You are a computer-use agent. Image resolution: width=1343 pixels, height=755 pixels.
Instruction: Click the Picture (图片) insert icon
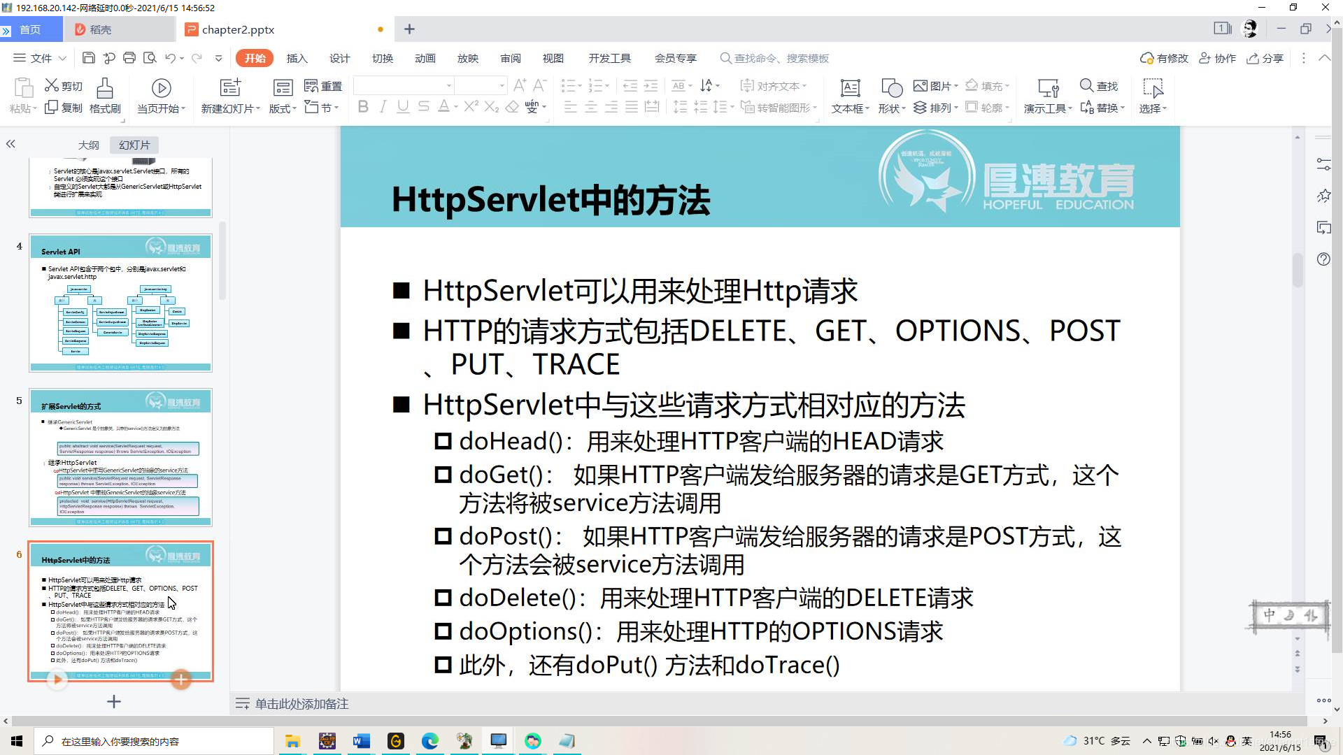point(921,86)
